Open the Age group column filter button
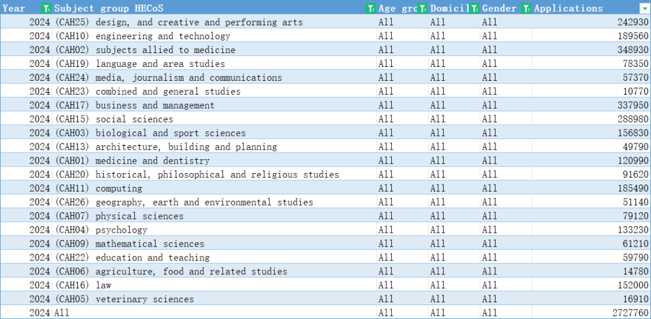Image resolution: width=651 pixels, height=319 pixels. [x=422, y=8]
